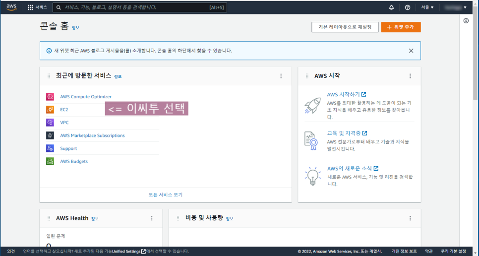Click 정보 link next to 콘솔 홈

tap(75, 28)
